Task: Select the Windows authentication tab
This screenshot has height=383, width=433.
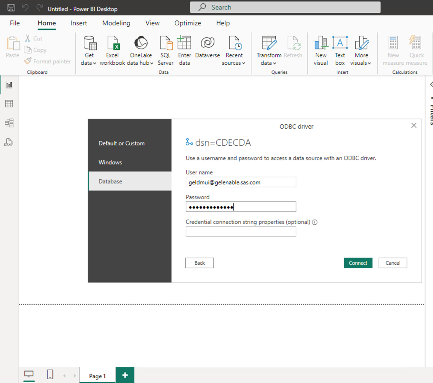Action: coord(110,162)
